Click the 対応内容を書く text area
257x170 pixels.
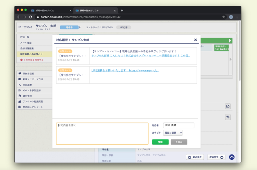[102, 134]
